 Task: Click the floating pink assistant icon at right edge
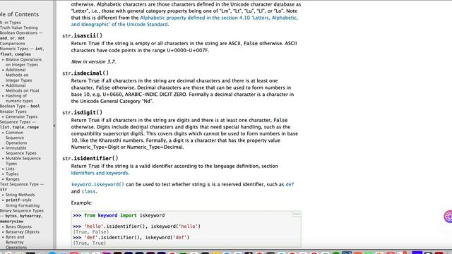tap(448, 217)
